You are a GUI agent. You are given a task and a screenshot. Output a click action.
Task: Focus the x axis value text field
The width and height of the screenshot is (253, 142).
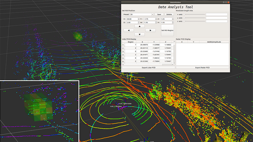coord(217,14)
